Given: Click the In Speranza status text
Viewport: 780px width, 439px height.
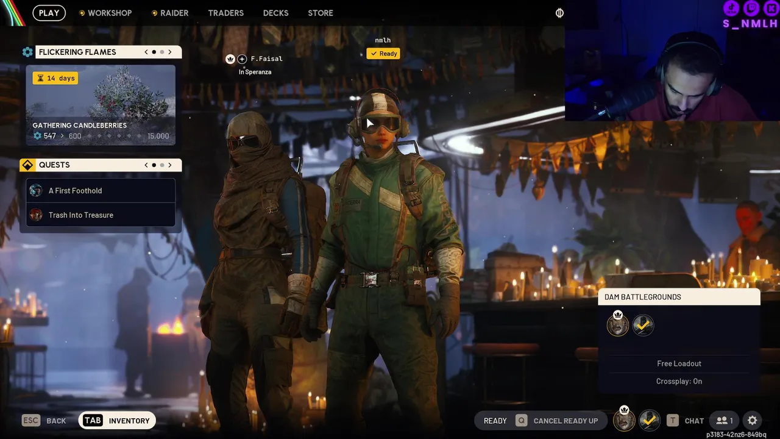Looking at the screenshot, I should pyautogui.click(x=255, y=72).
